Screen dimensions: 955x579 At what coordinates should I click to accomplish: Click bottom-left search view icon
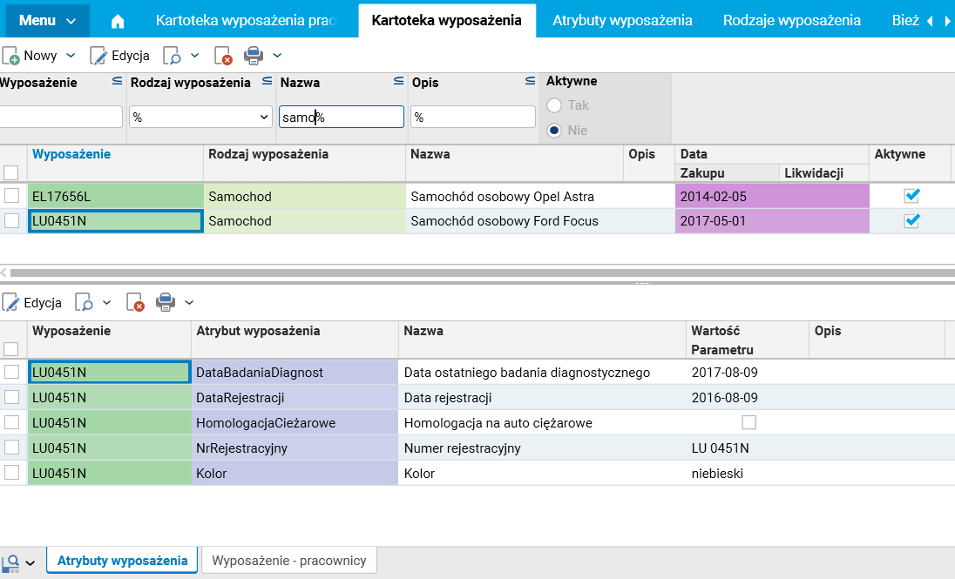[x=11, y=562]
